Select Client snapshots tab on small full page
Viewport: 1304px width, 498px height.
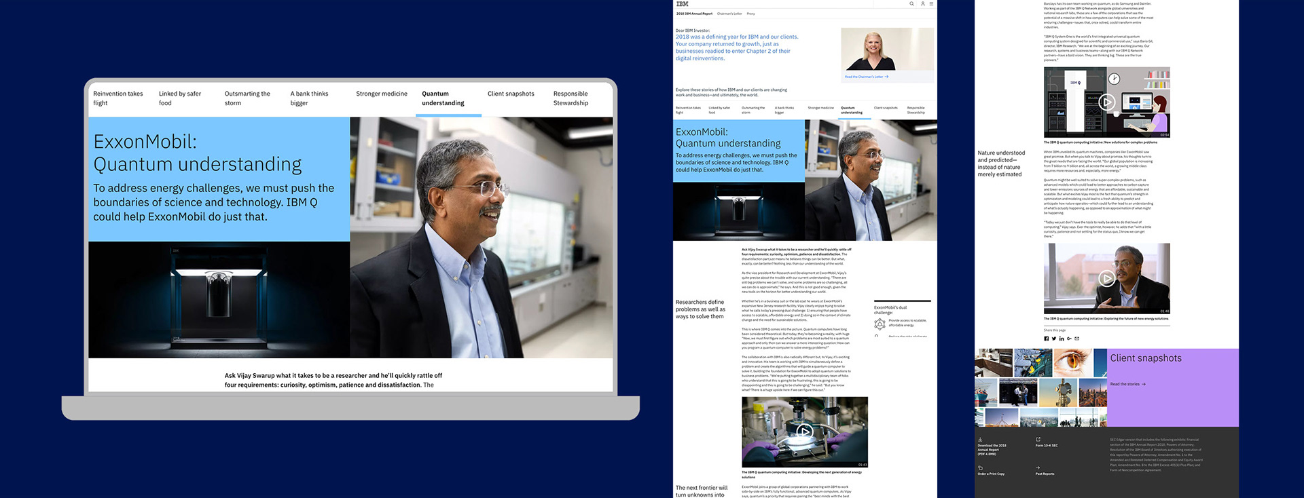886,108
